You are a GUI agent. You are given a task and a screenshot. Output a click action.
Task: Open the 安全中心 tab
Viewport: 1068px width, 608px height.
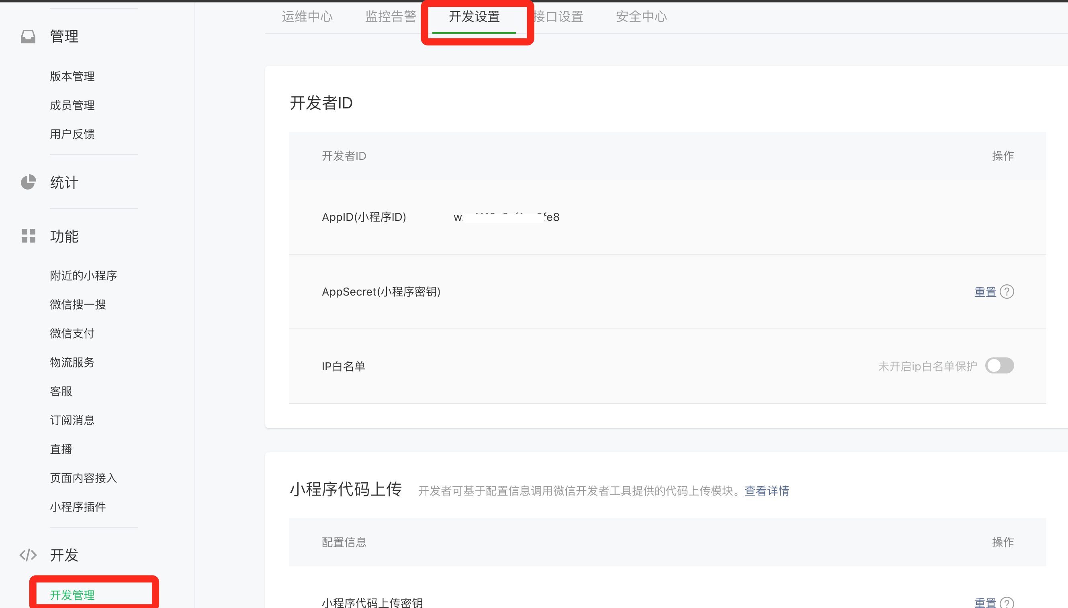tap(641, 17)
